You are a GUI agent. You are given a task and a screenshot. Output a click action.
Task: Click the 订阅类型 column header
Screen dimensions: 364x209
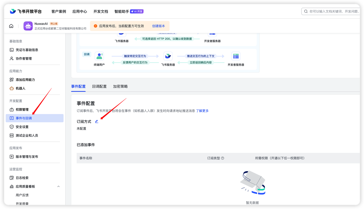[214, 158]
